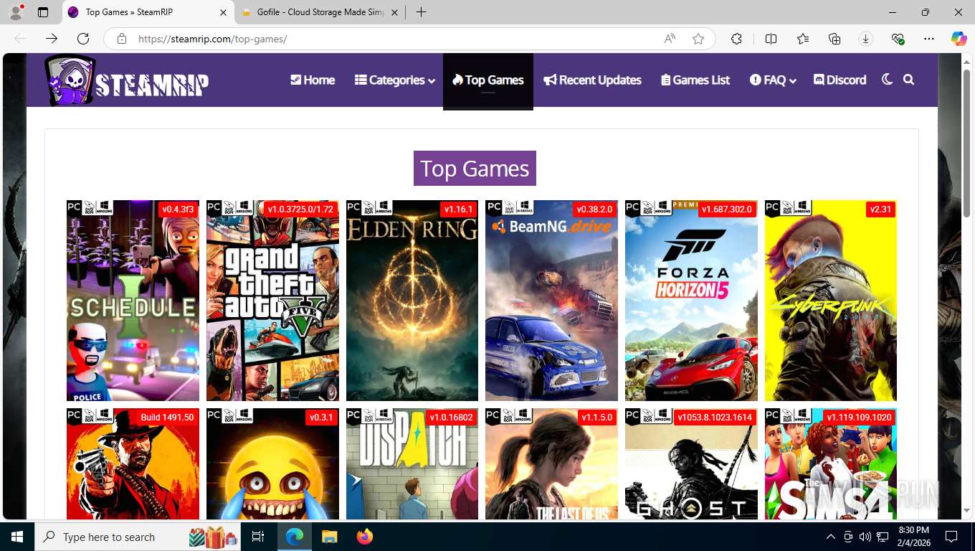Open the Read aloud icon
Screen dimensions: 975x551
tap(670, 39)
